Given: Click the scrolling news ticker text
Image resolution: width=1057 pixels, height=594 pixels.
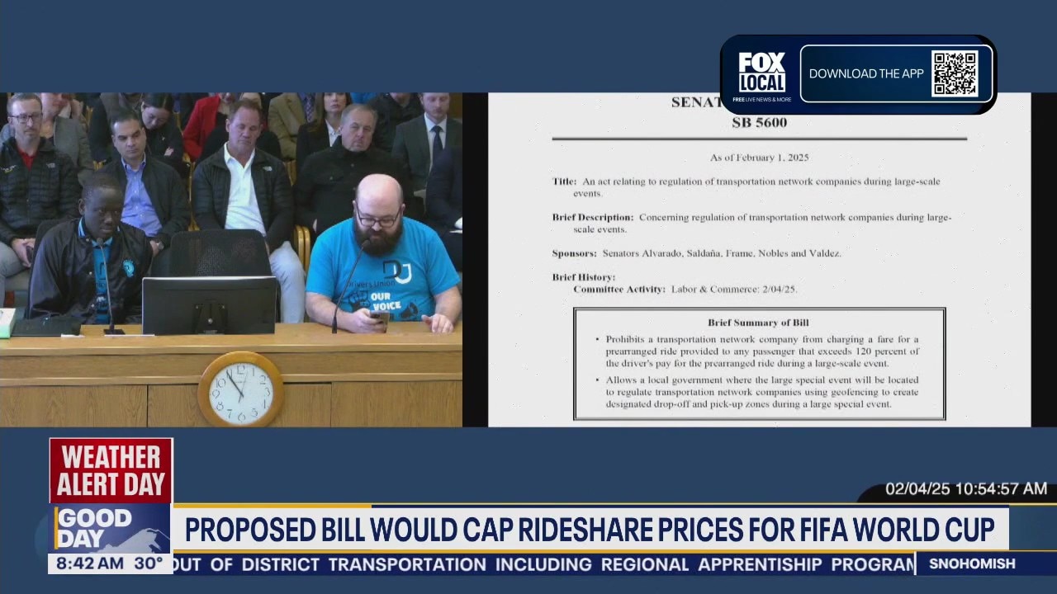Looking at the screenshot, I should (543, 564).
